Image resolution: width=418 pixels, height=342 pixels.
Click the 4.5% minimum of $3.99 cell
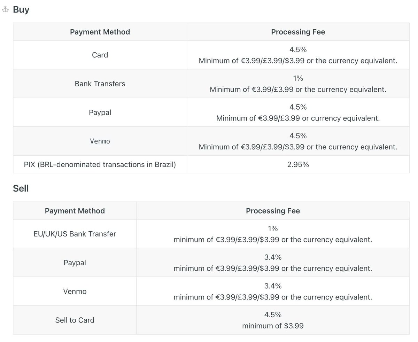pos(273,320)
